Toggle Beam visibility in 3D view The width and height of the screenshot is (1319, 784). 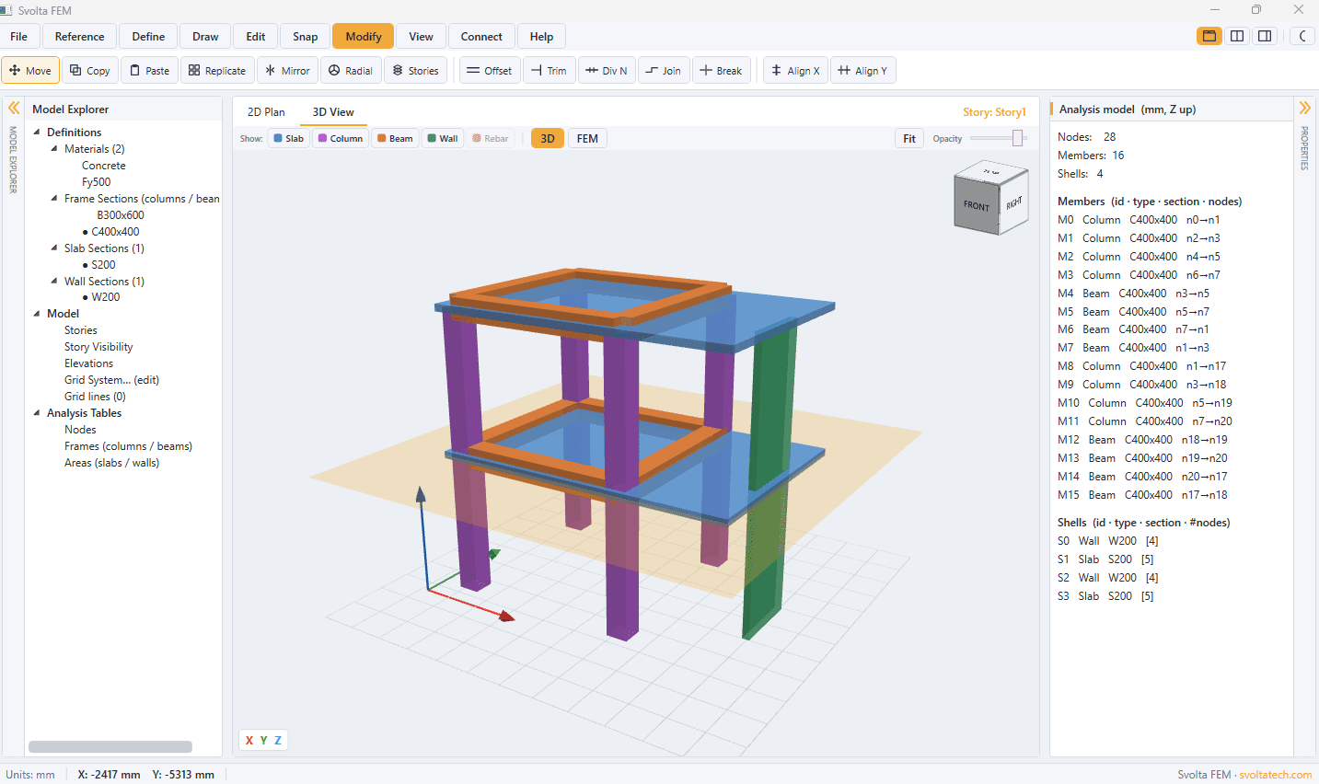395,139
